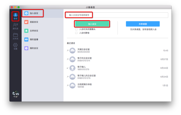Maximize the window with green button
The height and width of the screenshot is (115, 181).
18,7
